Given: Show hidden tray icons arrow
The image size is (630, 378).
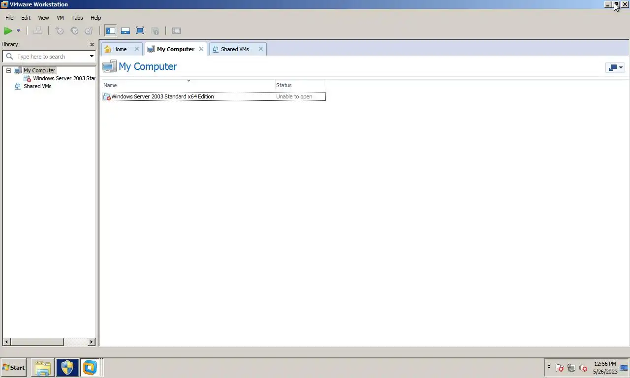Looking at the screenshot, I should click(549, 367).
